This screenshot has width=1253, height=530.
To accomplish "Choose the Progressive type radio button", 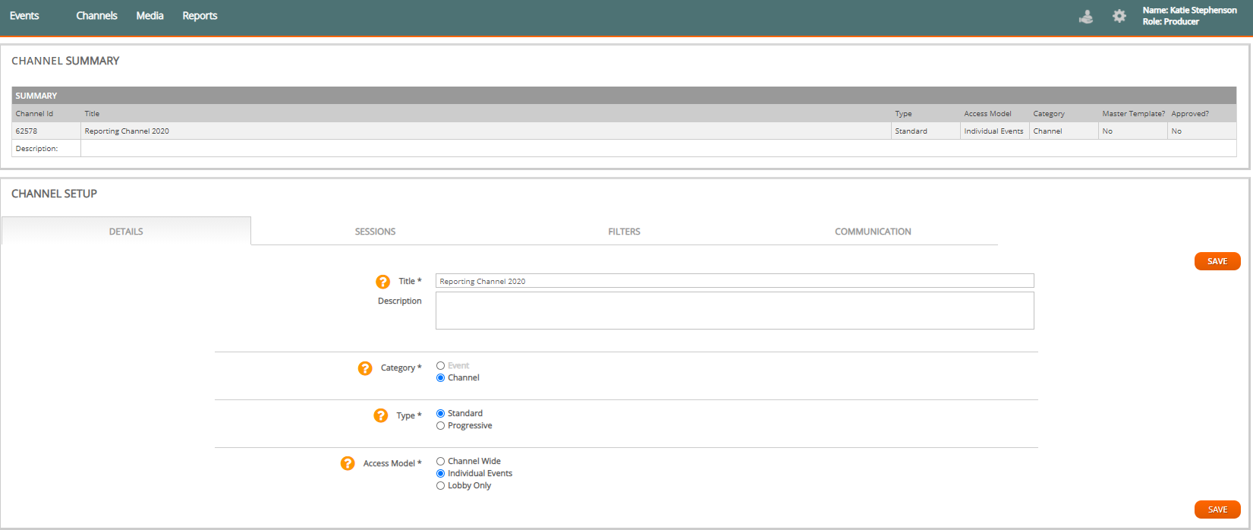I will click(440, 426).
